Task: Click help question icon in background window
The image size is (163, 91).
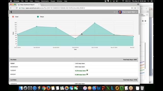Action: [145, 21]
